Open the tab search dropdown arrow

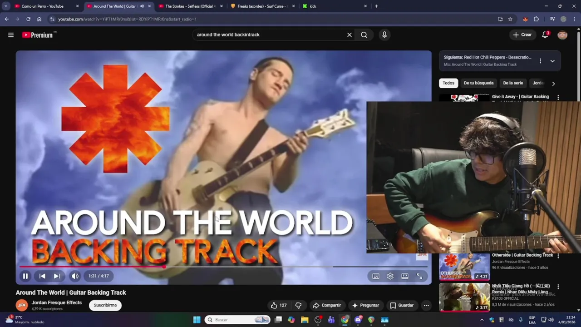pyautogui.click(x=6, y=6)
